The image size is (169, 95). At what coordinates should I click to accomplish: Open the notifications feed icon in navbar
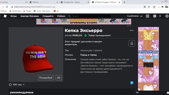(148, 16)
